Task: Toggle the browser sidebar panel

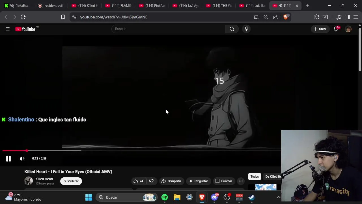Action: [347, 17]
